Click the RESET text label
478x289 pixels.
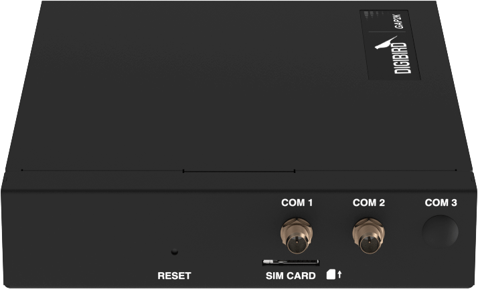coord(174,276)
